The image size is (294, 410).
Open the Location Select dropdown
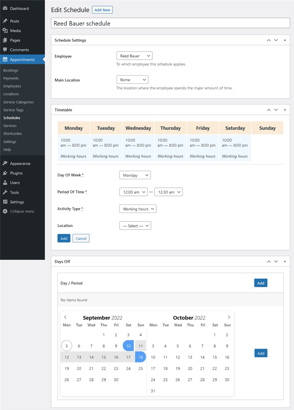pos(135,226)
